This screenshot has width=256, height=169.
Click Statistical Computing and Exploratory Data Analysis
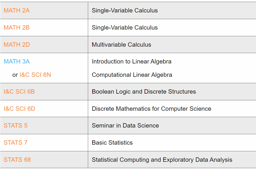[x=162, y=160]
